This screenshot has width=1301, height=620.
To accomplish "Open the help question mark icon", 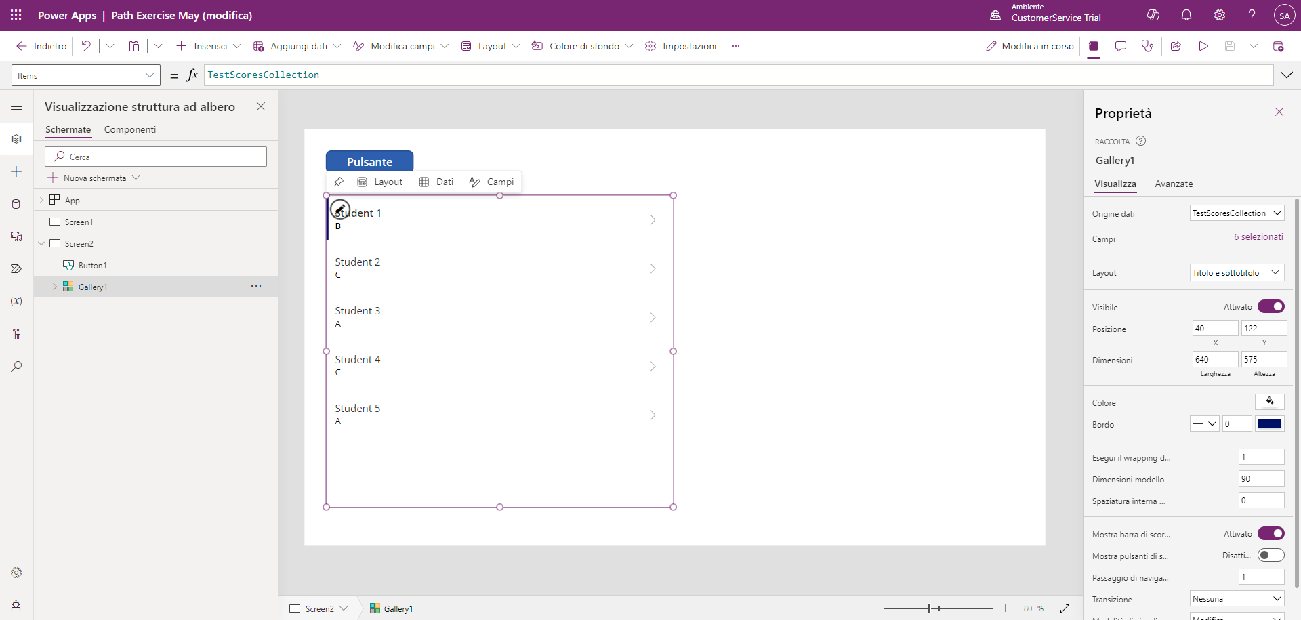I will click(x=1252, y=15).
